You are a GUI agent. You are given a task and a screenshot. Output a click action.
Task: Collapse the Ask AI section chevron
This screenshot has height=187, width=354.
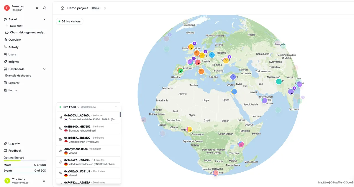(x=45, y=19)
